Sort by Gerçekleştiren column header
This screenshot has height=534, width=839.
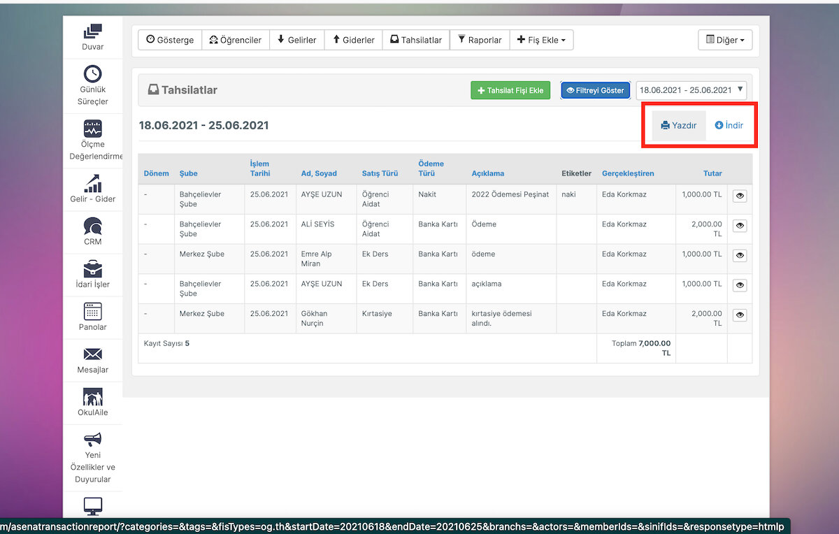[628, 173]
